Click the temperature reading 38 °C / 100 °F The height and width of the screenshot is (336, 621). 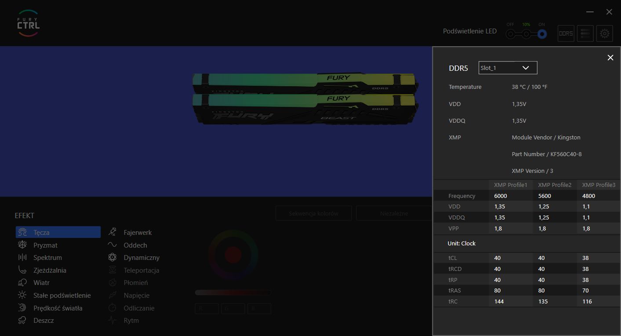[x=530, y=87]
